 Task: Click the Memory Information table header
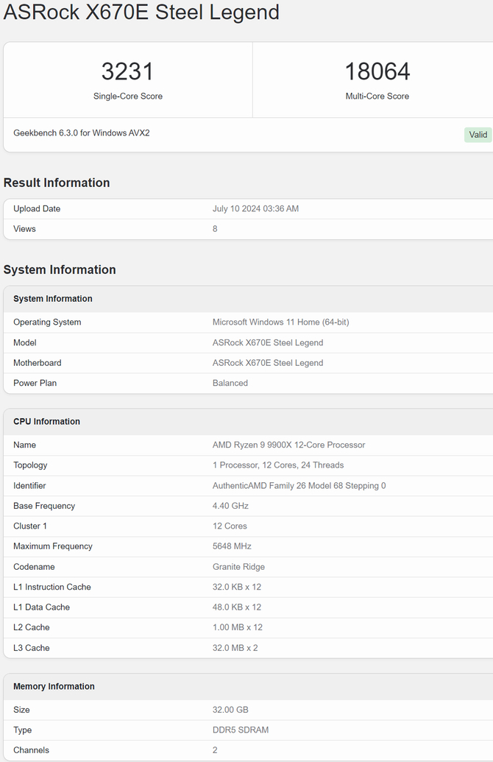click(54, 687)
